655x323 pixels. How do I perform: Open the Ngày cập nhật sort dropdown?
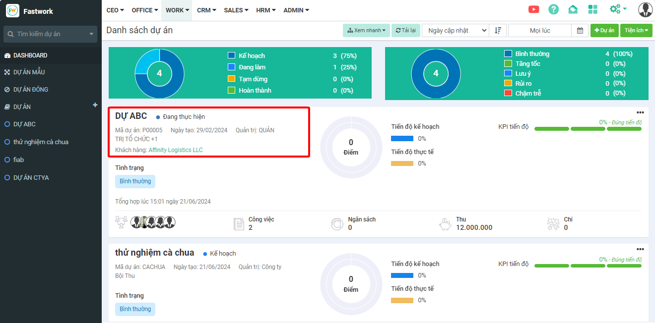456,31
